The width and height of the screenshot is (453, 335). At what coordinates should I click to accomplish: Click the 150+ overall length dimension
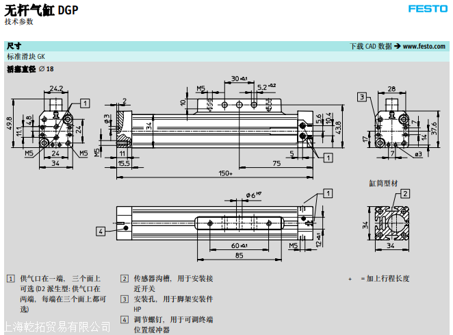225,175
